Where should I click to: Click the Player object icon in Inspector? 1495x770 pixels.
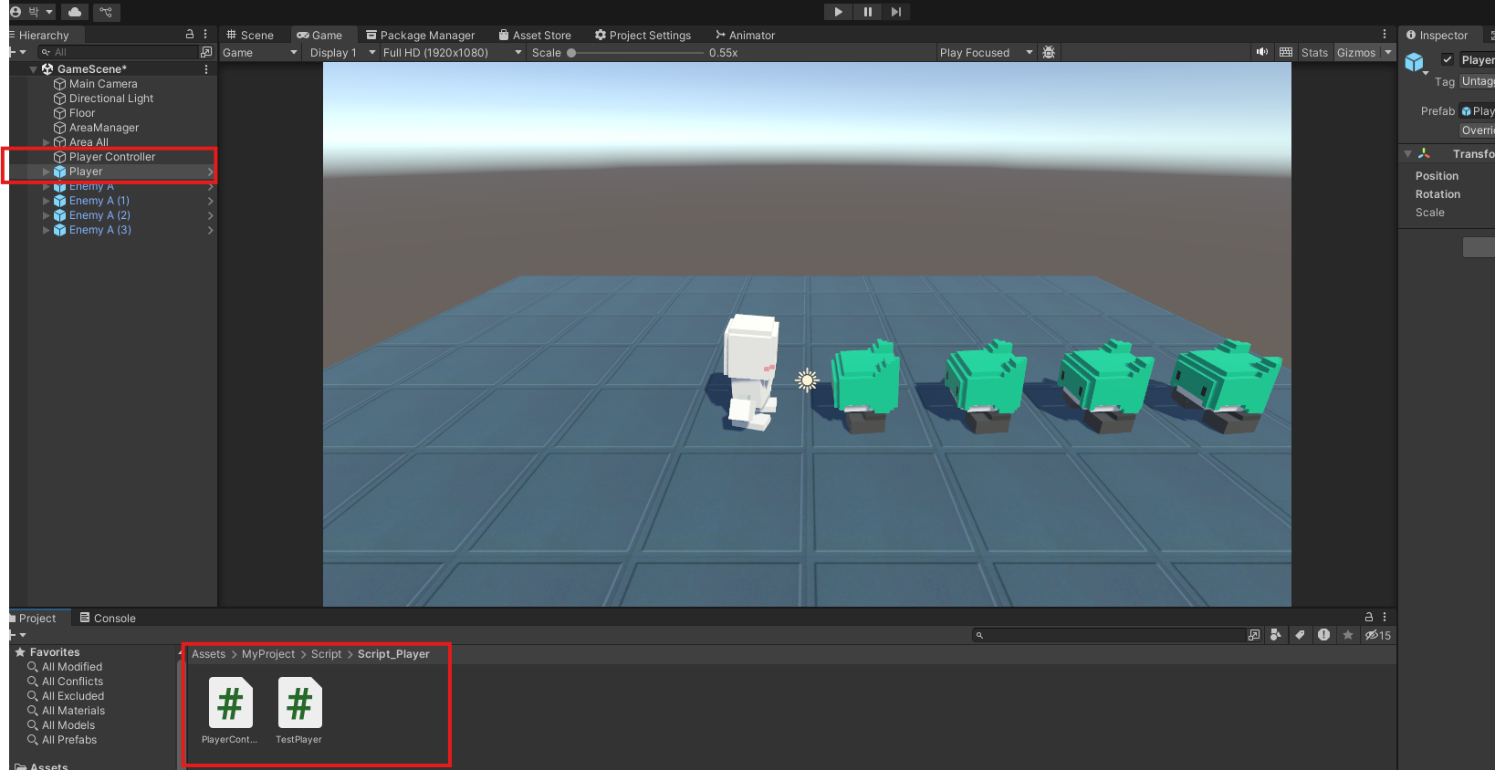coord(1415,63)
